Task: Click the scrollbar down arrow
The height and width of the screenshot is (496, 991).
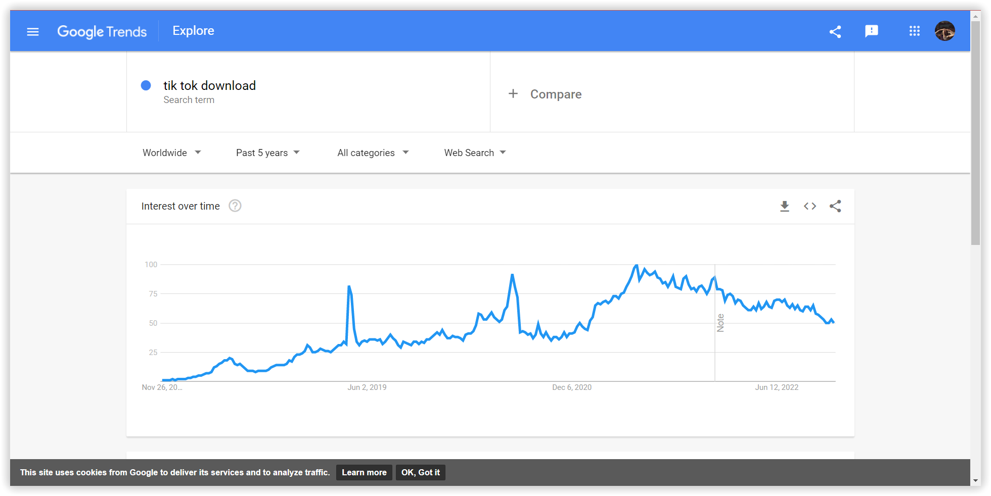Action: [x=975, y=481]
